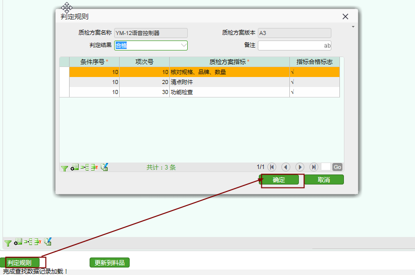The height and width of the screenshot is (275, 415).
Task: Toggle 指标合格标志 for 核对规格、品牌、数量 row
Action: [x=314, y=72]
